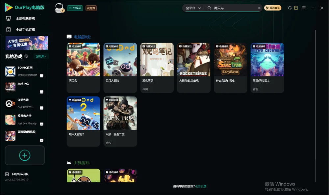Click the monitor icon on the OVERWATCH row

tap(41, 108)
